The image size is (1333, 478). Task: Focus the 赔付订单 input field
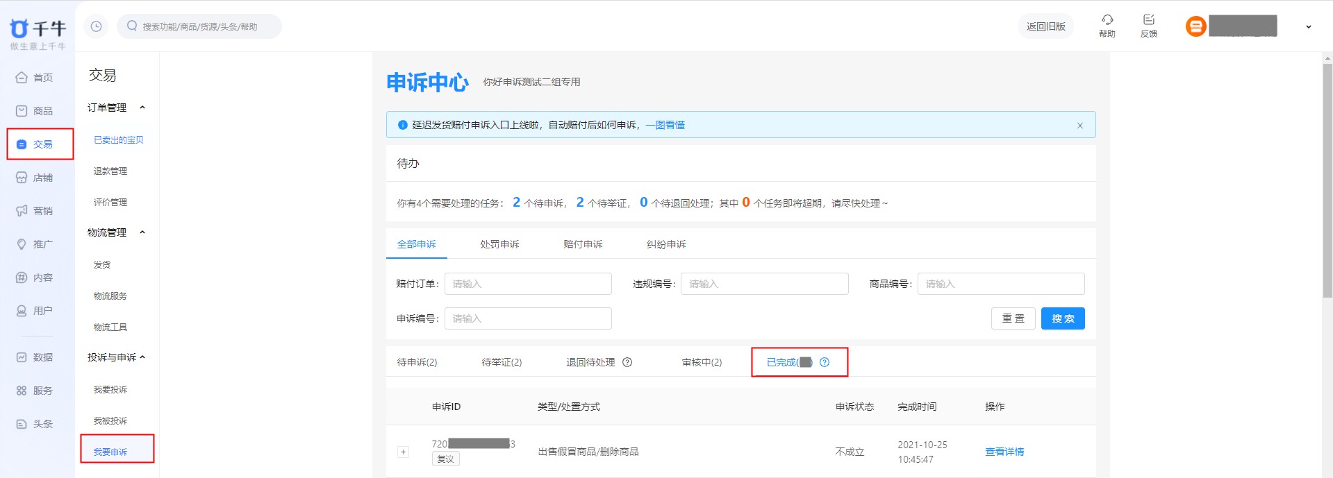pos(528,284)
